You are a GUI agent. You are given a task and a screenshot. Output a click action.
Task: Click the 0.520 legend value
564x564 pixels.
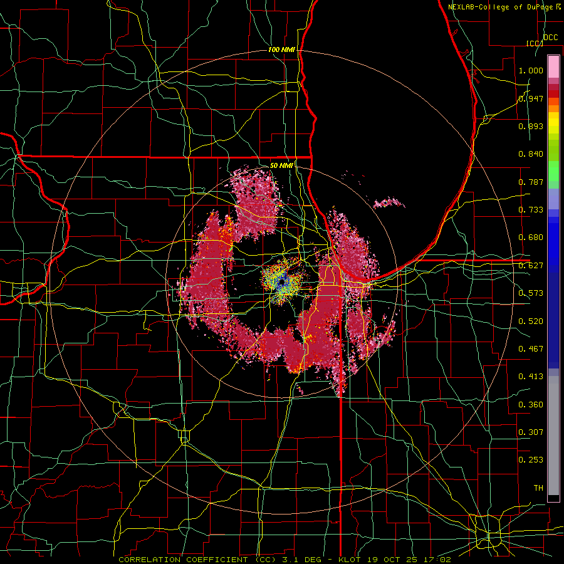531,321
